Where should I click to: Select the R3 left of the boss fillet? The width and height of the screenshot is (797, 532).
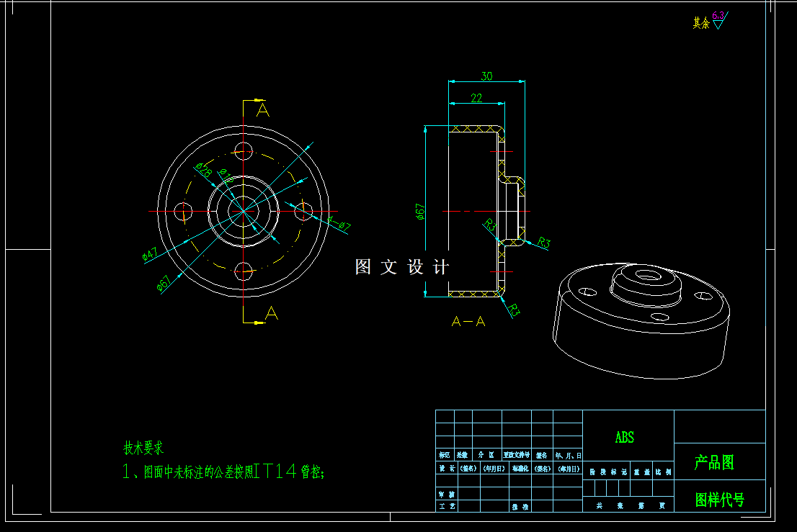pyautogui.click(x=490, y=225)
